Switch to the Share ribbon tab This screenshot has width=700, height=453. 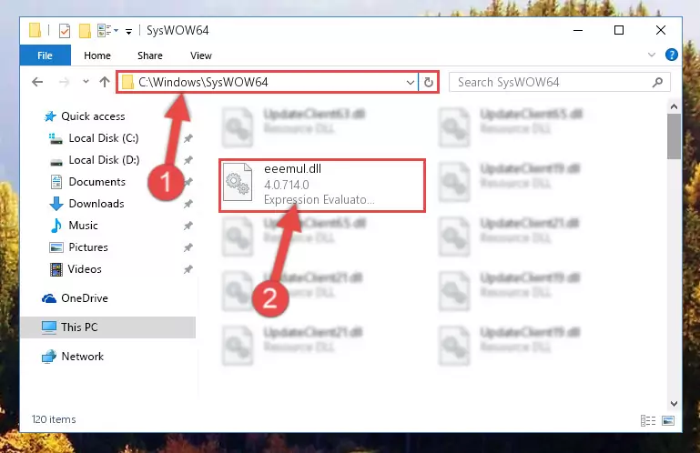click(150, 55)
